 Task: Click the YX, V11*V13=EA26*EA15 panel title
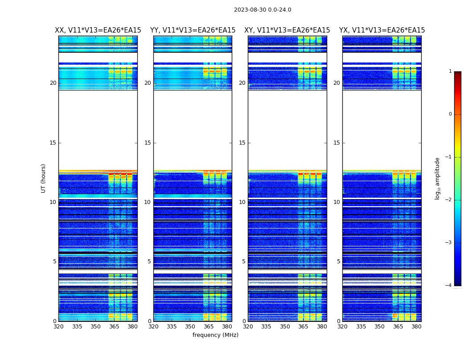point(382,30)
